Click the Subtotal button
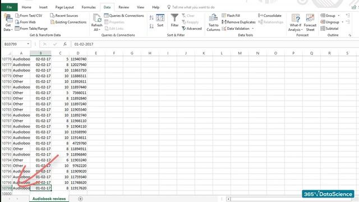Viewport: 359px width, 202px height. (x=329, y=29)
